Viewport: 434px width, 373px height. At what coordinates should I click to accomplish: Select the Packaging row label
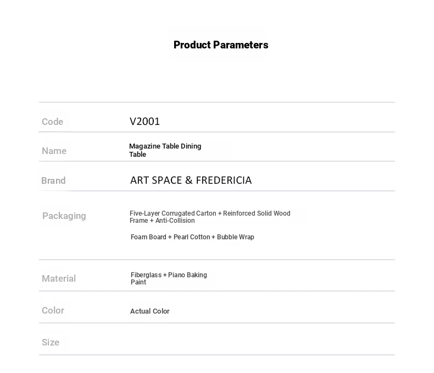point(64,216)
